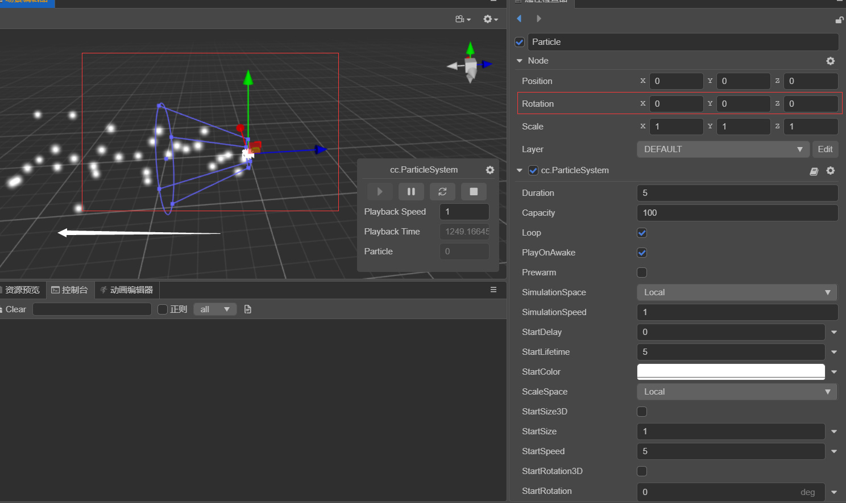This screenshot has height=503, width=846.
Task: Click the StartRotation deg input field
Action: pyautogui.click(x=731, y=492)
